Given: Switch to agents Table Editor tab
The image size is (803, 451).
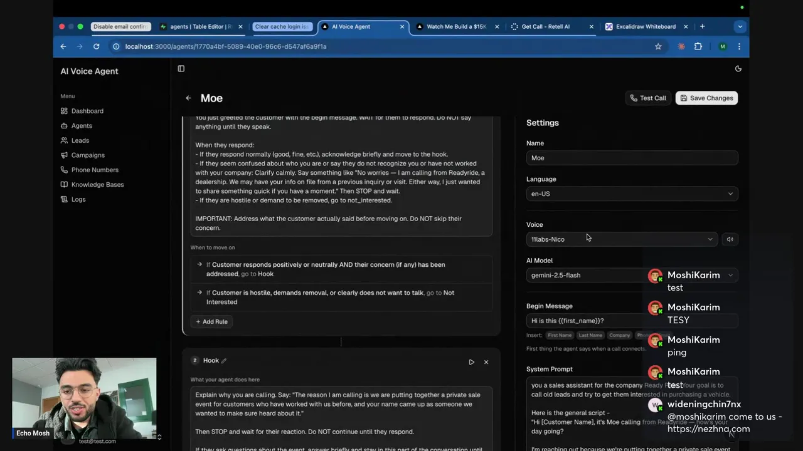Looking at the screenshot, I should tap(199, 27).
